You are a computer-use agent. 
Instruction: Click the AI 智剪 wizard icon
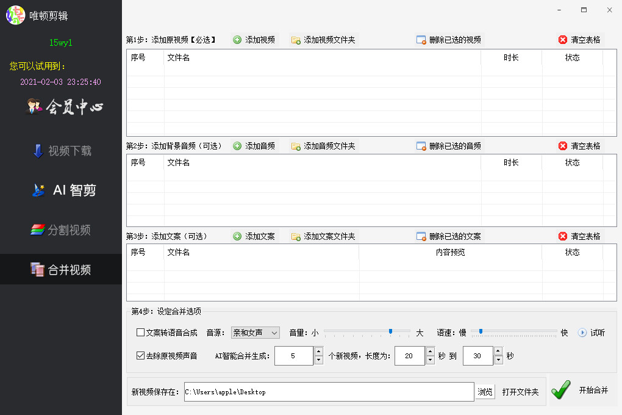pos(38,190)
